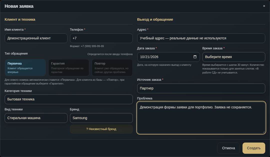Focus the Имя клиента input field
The width and height of the screenshot is (270, 157).
pyautogui.click(x=36, y=38)
